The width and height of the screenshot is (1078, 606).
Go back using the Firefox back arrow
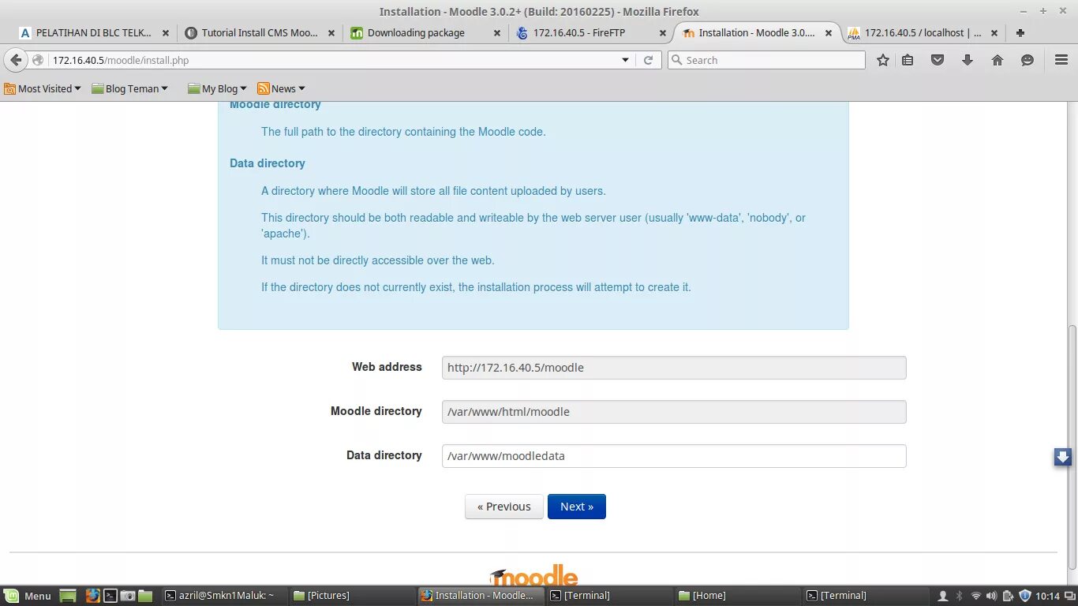[16, 60]
